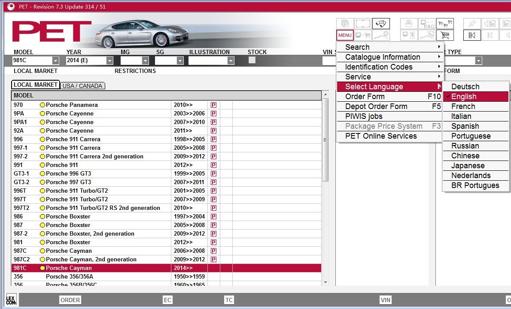Screen dimensions: 511x309
Task: Open the multiple shopping carts icon
Action: point(445,24)
